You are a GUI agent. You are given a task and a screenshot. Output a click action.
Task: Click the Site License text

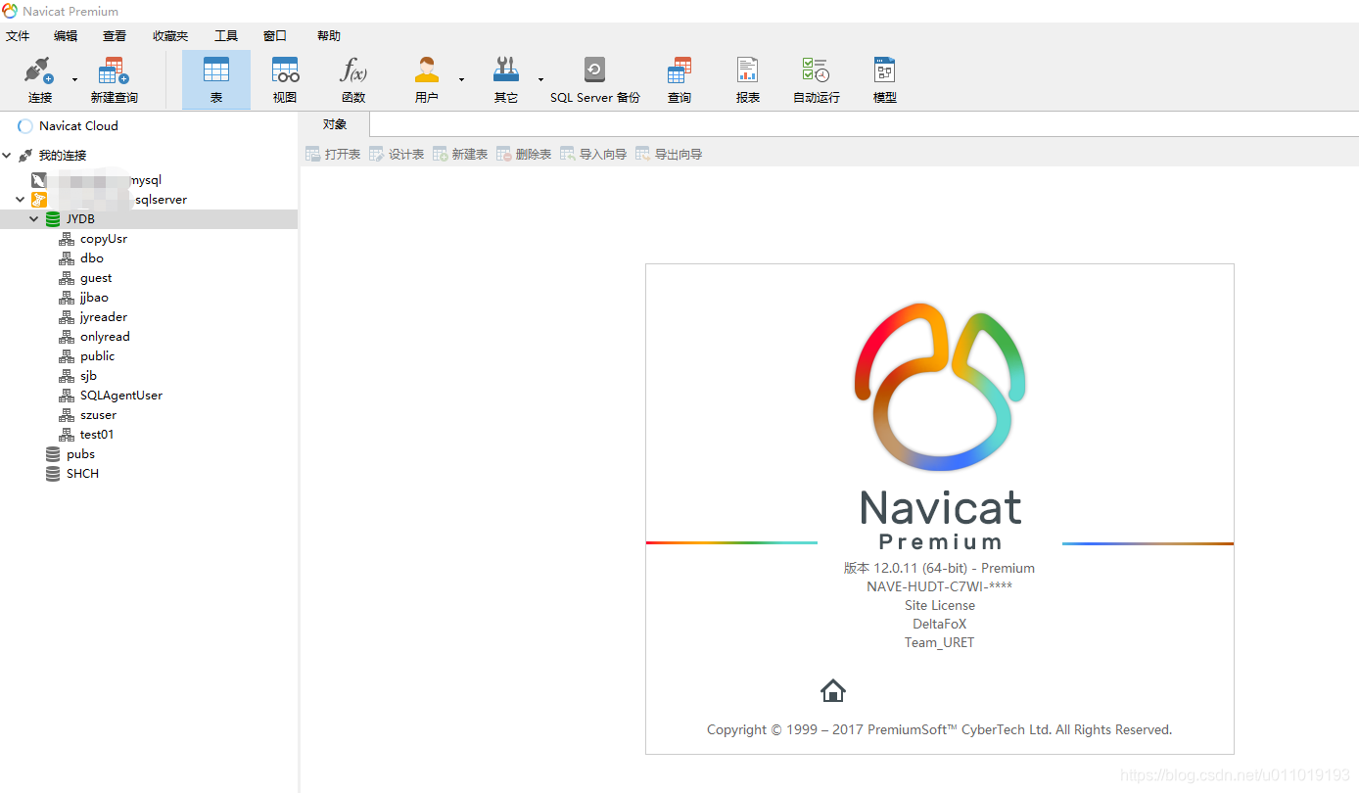940,605
